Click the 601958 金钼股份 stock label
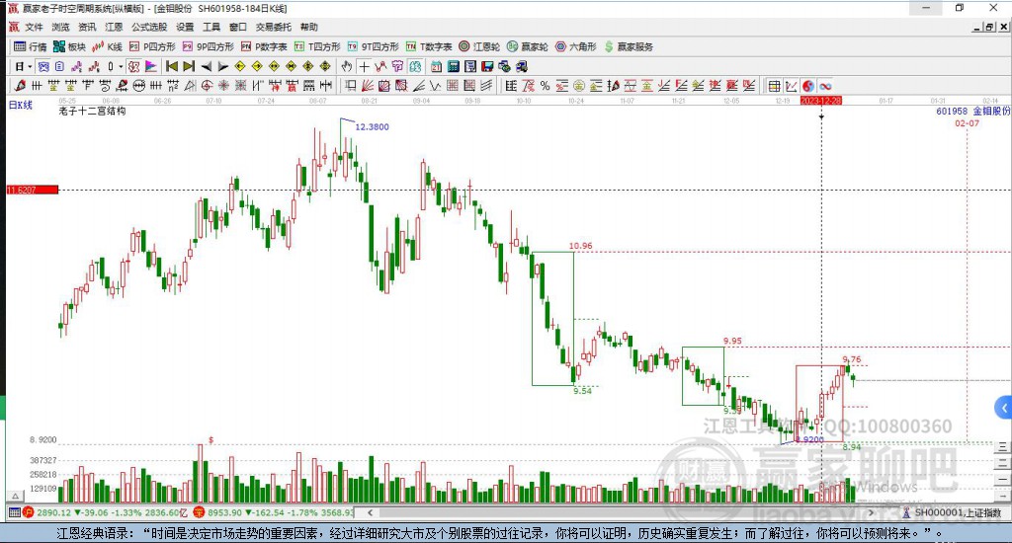This screenshot has width=1012, height=543. click(x=973, y=111)
